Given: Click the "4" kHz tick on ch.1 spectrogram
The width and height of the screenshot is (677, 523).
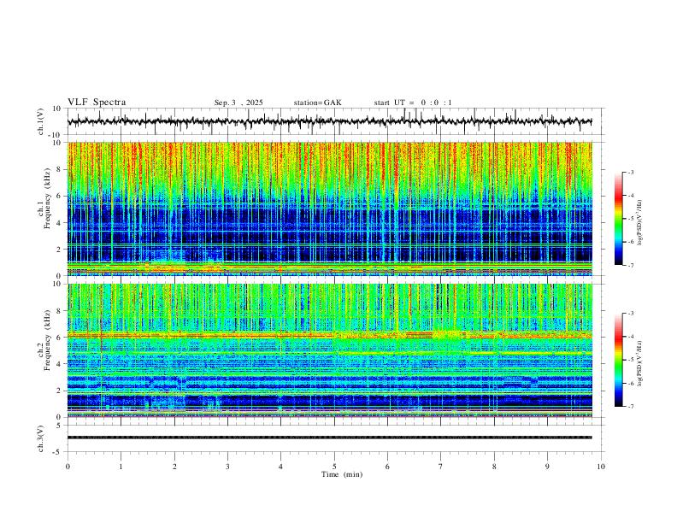Looking at the screenshot, I should (x=60, y=223).
